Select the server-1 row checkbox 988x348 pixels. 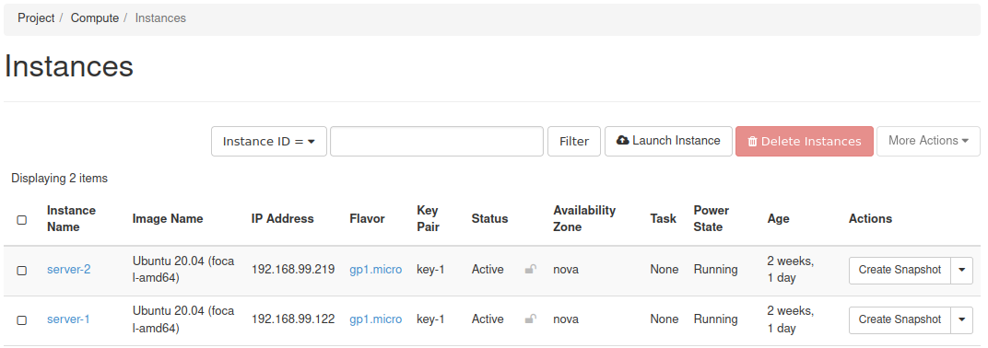[22, 320]
